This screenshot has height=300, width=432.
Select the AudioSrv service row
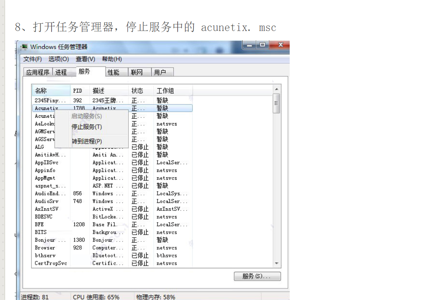[x=112, y=201]
